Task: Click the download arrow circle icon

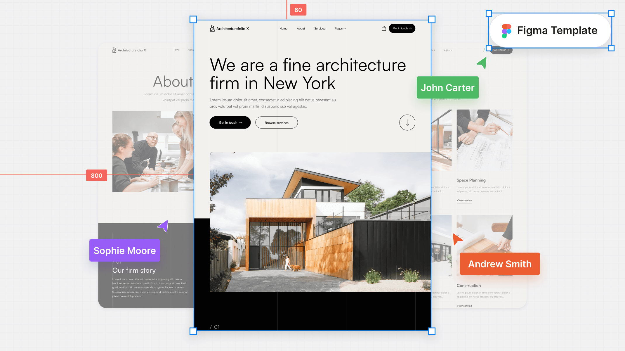Action: coord(407,122)
